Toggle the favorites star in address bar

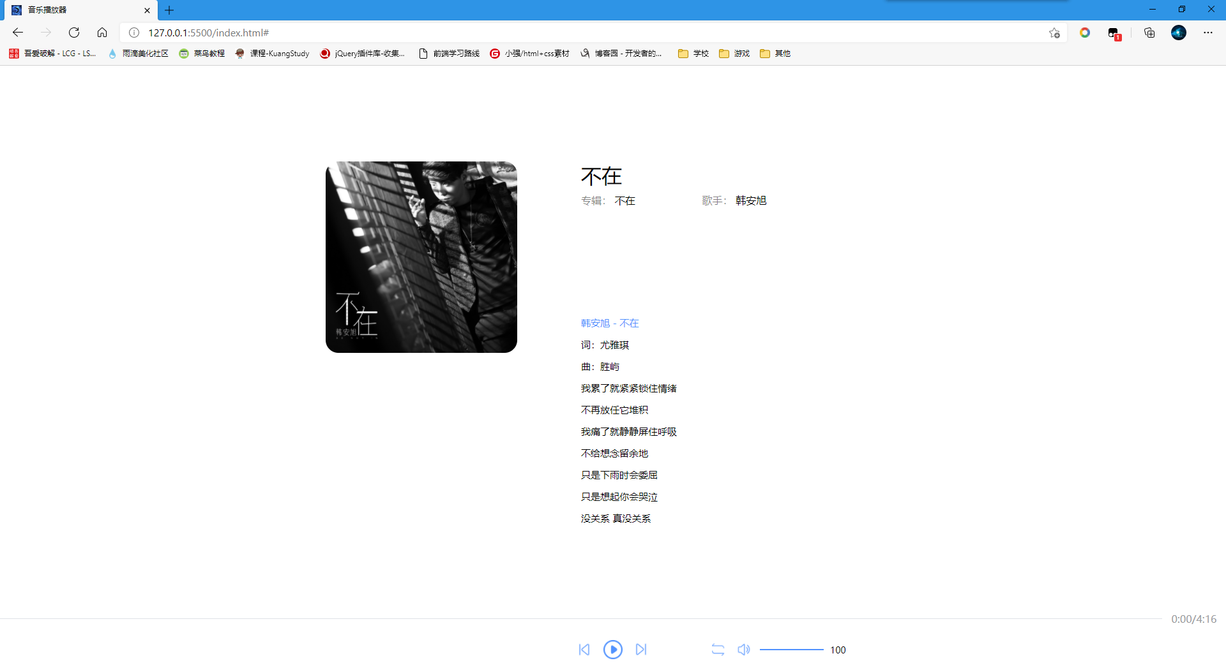point(1055,33)
